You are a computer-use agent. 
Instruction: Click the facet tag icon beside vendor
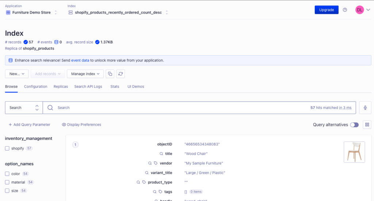coord(156,163)
